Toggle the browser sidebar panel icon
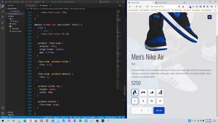 [x=208, y=6]
